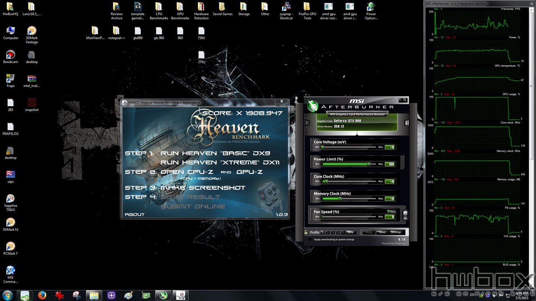Click the Fan Speed slider track
Screen dimensions: 536x301
(x=349, y=217)
